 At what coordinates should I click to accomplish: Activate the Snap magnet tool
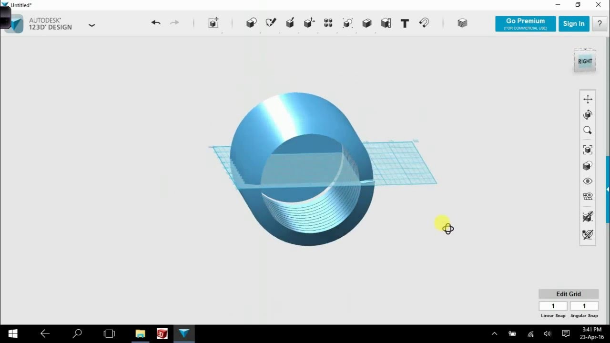pyautogui.click(x=424, y=23)
